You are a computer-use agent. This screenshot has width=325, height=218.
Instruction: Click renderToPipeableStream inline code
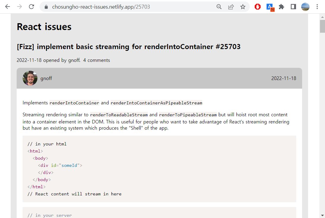pyautogui.click(x=188, y=115)
